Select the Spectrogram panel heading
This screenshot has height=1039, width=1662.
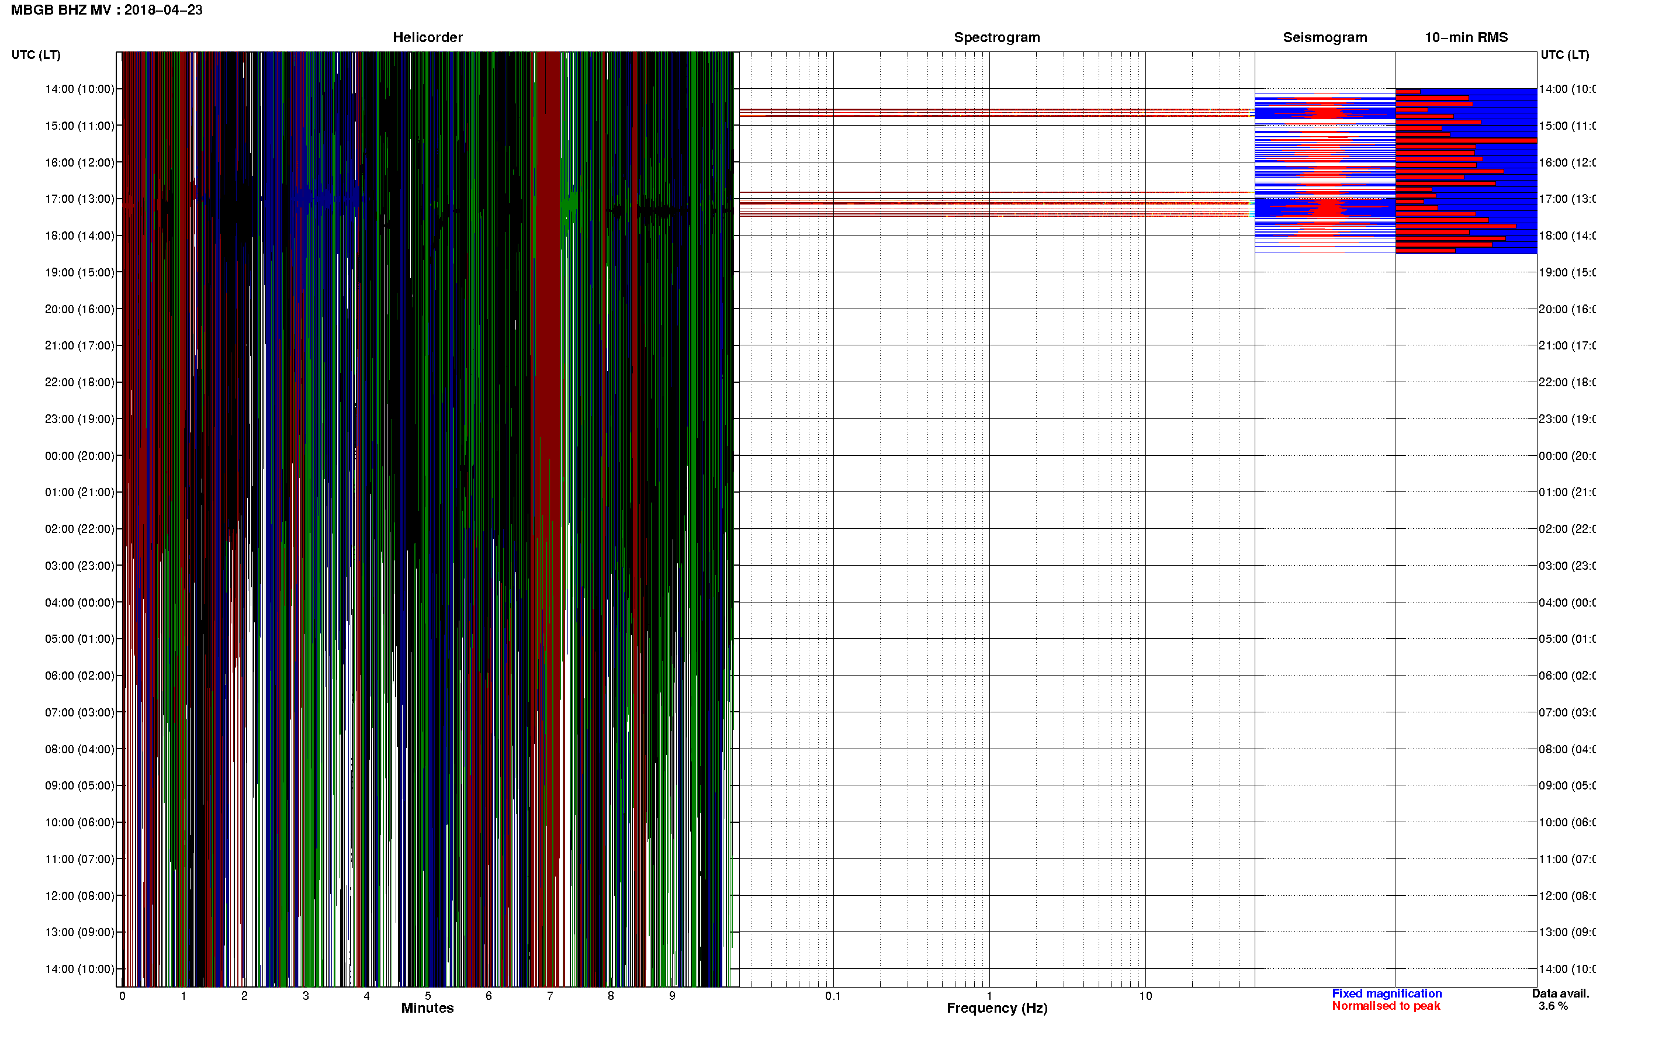coord(997,37)
